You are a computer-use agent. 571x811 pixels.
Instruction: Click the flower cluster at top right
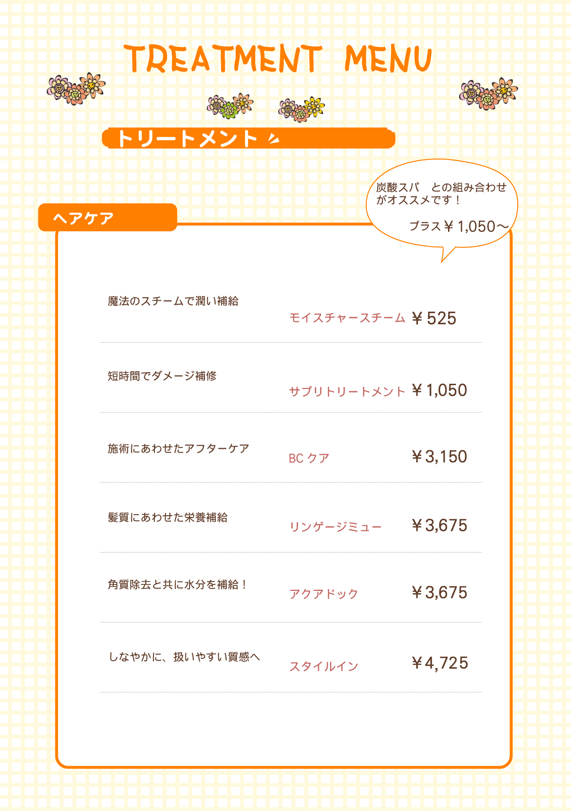click(x=488, y=93)
